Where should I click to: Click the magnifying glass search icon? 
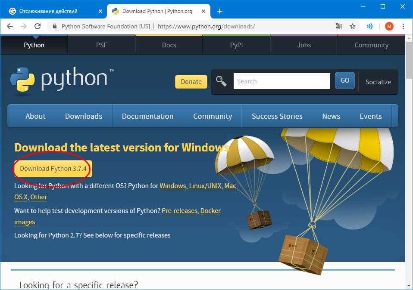point(222,81)
